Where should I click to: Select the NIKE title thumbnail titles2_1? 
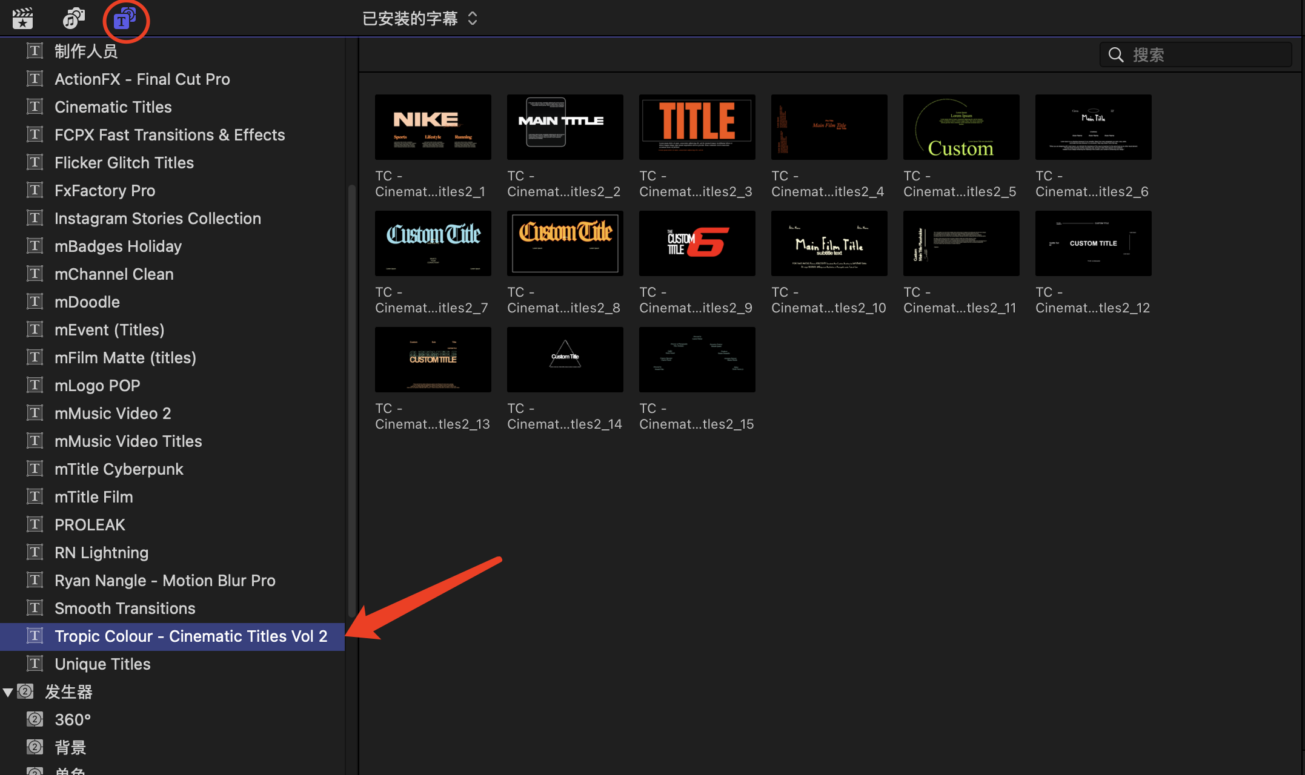click(x=433, y=127)
